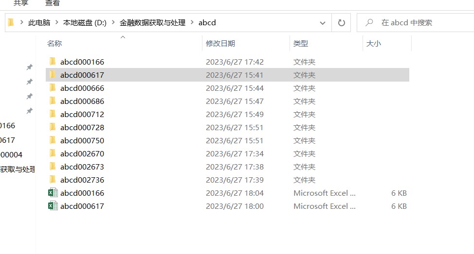Select folder name abcd000728
Screen dimensions: 474x254
82,127
